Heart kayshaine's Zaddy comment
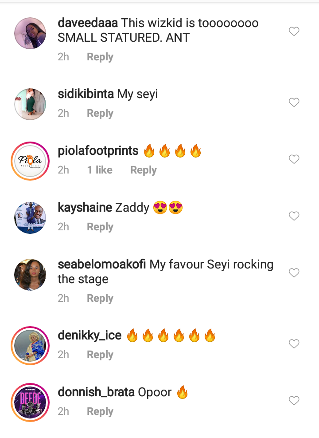 294,216
